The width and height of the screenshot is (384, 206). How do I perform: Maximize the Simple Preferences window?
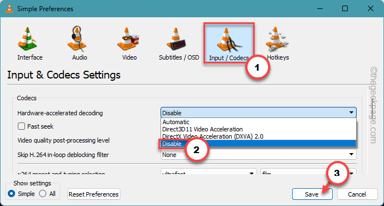tap(345, 8)
